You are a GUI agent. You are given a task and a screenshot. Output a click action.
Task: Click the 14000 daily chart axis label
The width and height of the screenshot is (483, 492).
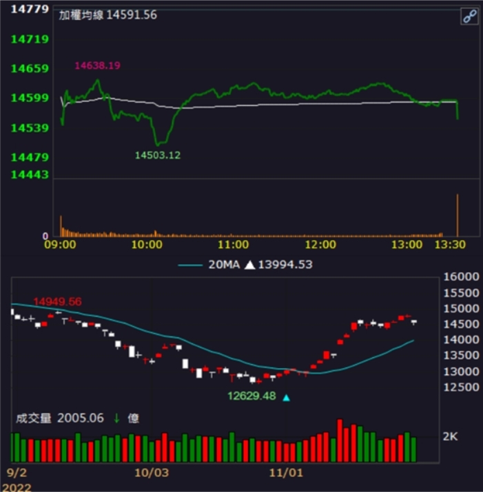point(461,339)
